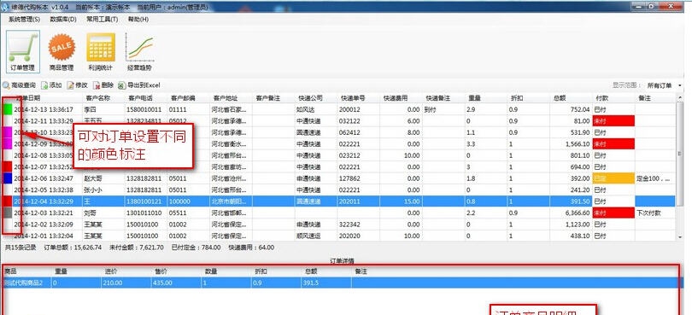
Task: Open 帮助(H) menu
Action: pos(138,20)
